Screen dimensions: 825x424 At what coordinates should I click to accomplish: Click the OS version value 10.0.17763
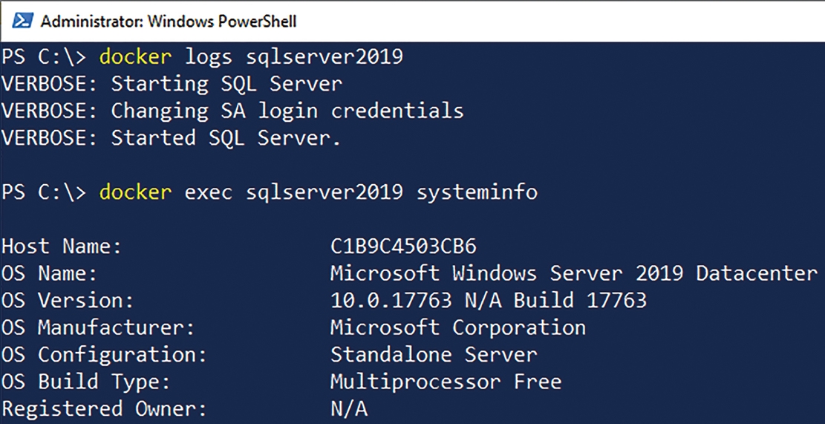391,301
